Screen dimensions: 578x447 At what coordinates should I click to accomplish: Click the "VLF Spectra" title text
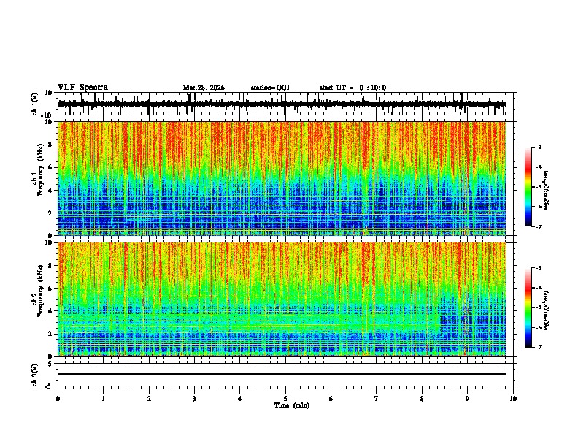(x=82, y=88)
